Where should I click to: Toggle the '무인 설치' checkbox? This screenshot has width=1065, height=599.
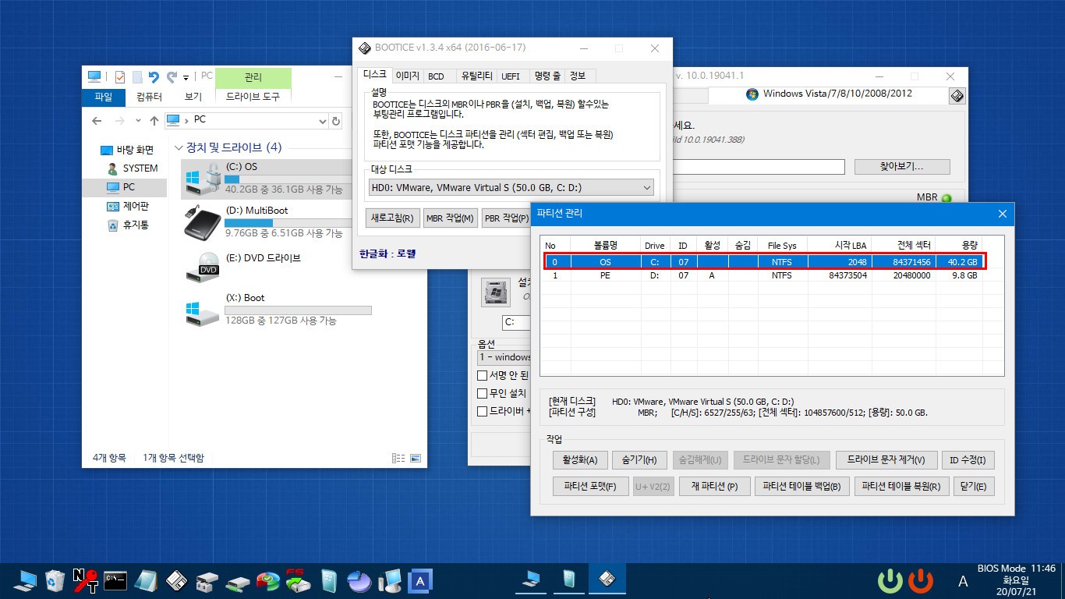click(x=482, y=393)
